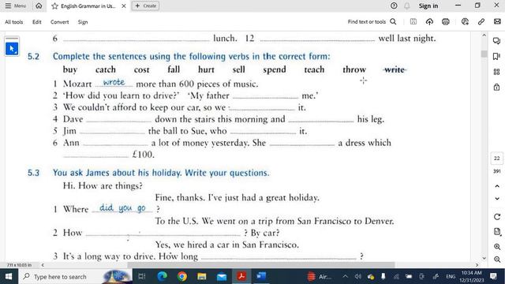The width and height of the screenshot is (505, 284).
Task: Open the Convert menu
Action: point(60,22)
